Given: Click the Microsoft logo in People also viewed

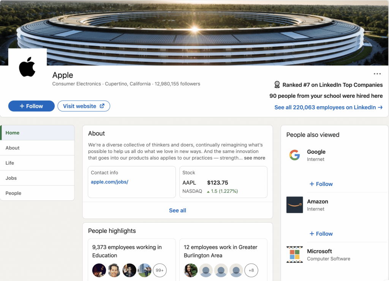Looking at the screenshot, I should [294, 254].
